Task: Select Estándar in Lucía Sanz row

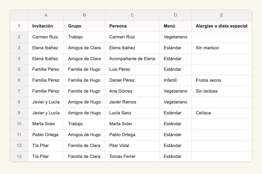Action: click(175, 113)
